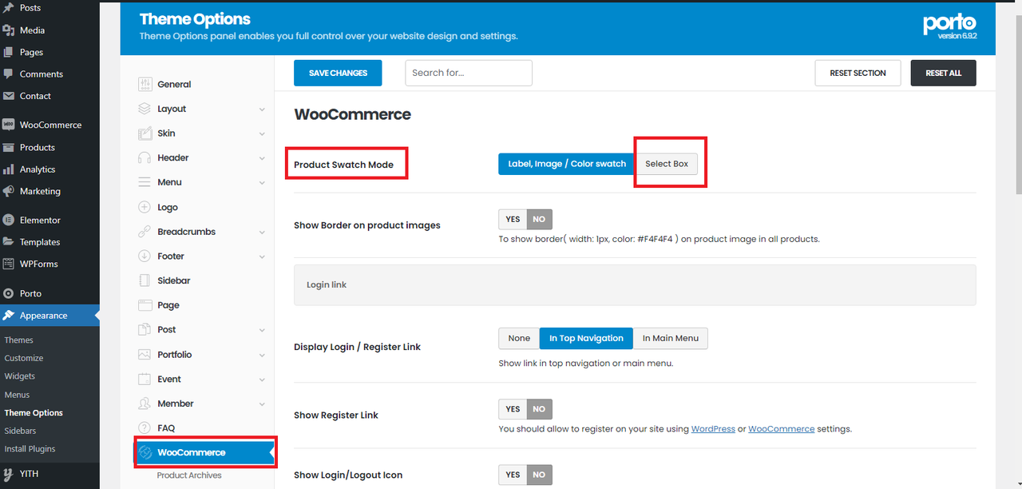The height and width of the screenshot is (489, 1022).
Task: Open the WooCommerce settings link
Action: pos(782,429)
